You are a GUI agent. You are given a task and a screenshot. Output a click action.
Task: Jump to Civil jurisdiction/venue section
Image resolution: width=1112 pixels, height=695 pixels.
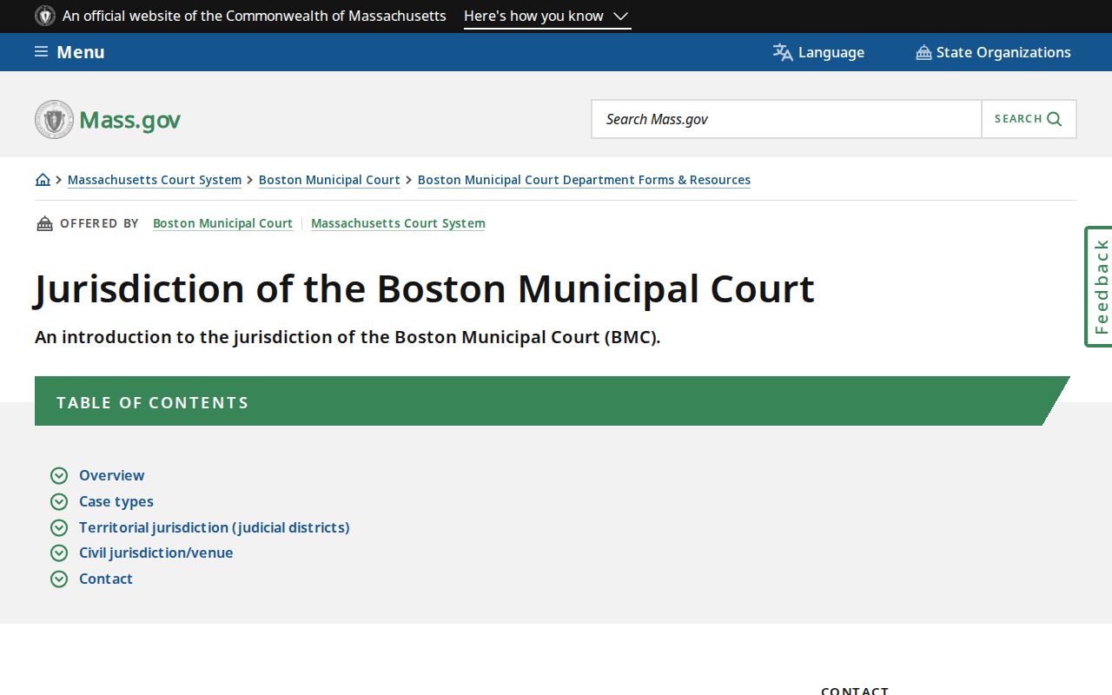tap(156, 553)
